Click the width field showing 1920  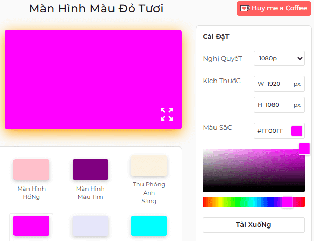[279, 84]
